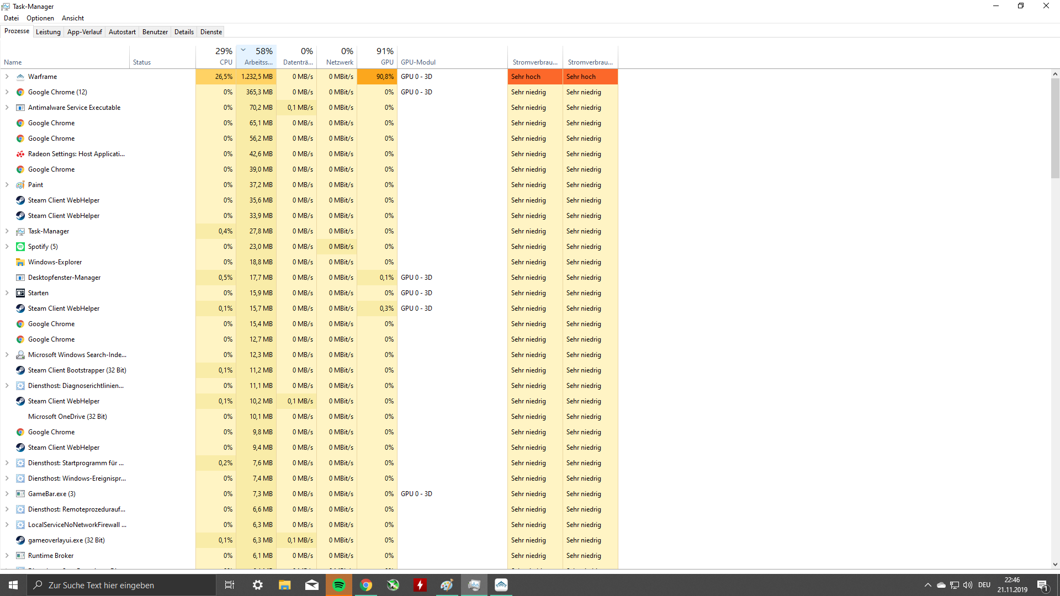Screen dimensions: 1060x596
Task: Expand the Spotify (5) process group
Action: point(7,247)
